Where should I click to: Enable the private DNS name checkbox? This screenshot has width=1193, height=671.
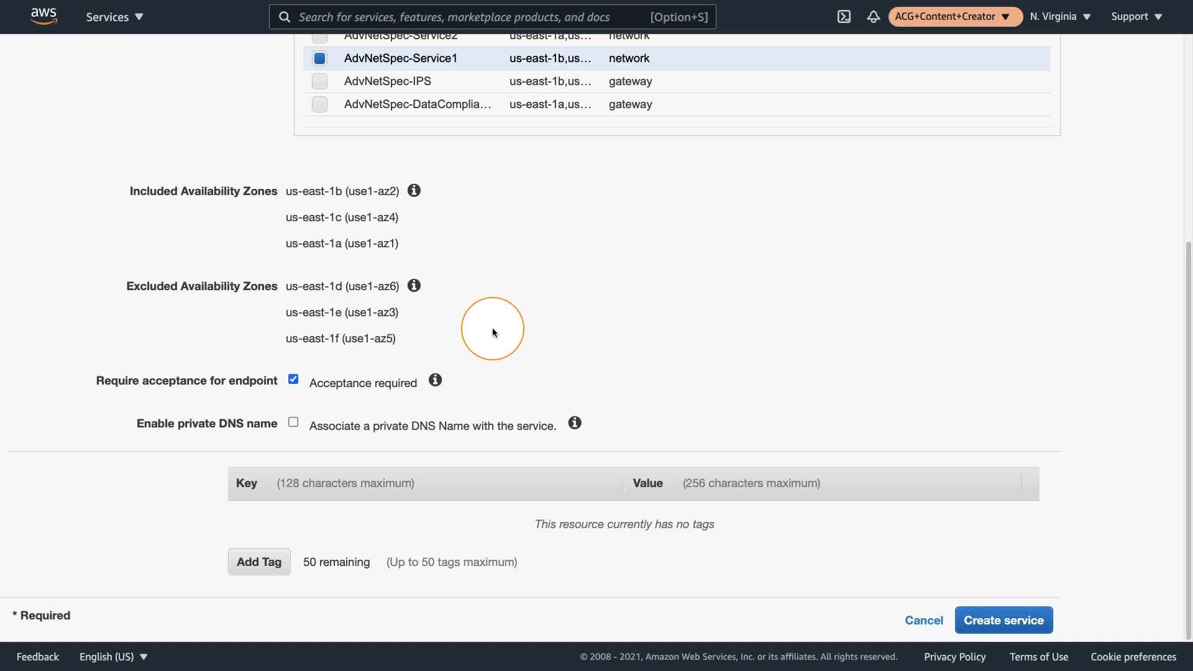pyautogui.click(x=293, y=422)
